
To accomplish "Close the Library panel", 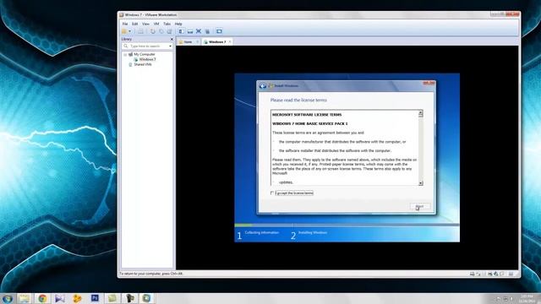I will click(172, 40).
